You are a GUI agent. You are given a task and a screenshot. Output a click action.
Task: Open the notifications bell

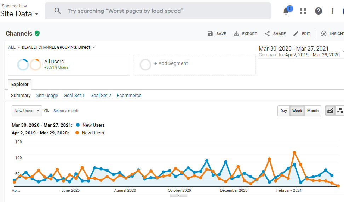pyautogui.click(x=286, y=11)
